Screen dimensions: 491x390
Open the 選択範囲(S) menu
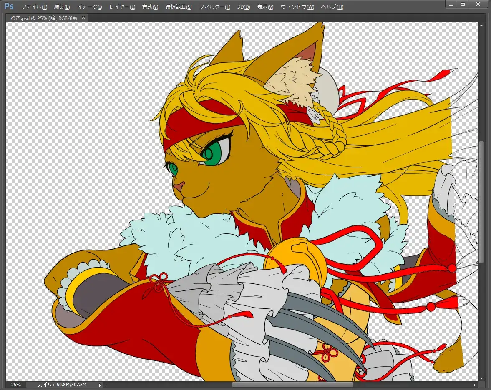pyautogui.click(x=179, y=7)
